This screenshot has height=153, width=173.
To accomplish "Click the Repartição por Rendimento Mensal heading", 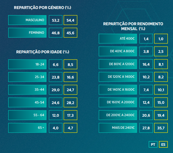I will 133,26.
